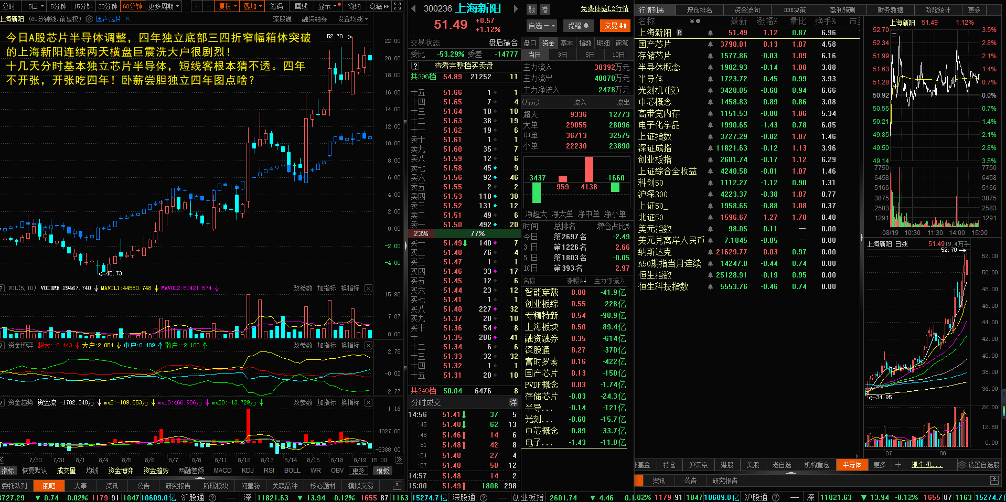Open the 复权 dropdown
Screen dimensions: 1006x502
pos(227,6)
